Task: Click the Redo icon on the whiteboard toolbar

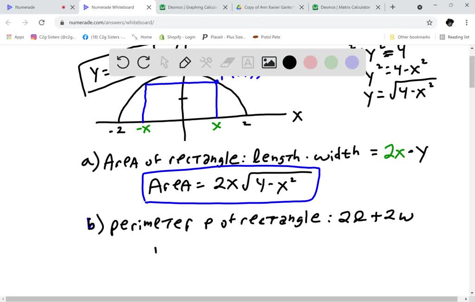Action: 143,62
